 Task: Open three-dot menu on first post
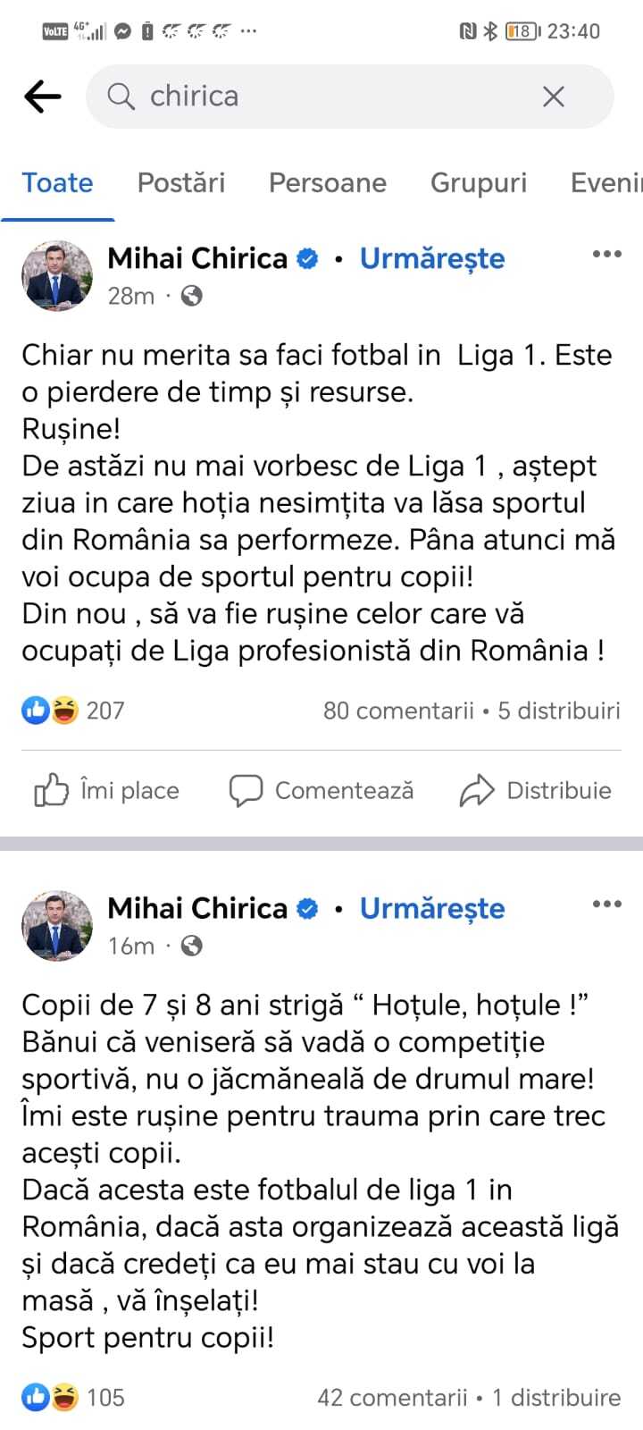(x=606, y=255)
